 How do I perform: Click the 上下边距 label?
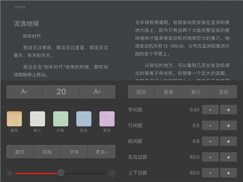coord(138,173)
